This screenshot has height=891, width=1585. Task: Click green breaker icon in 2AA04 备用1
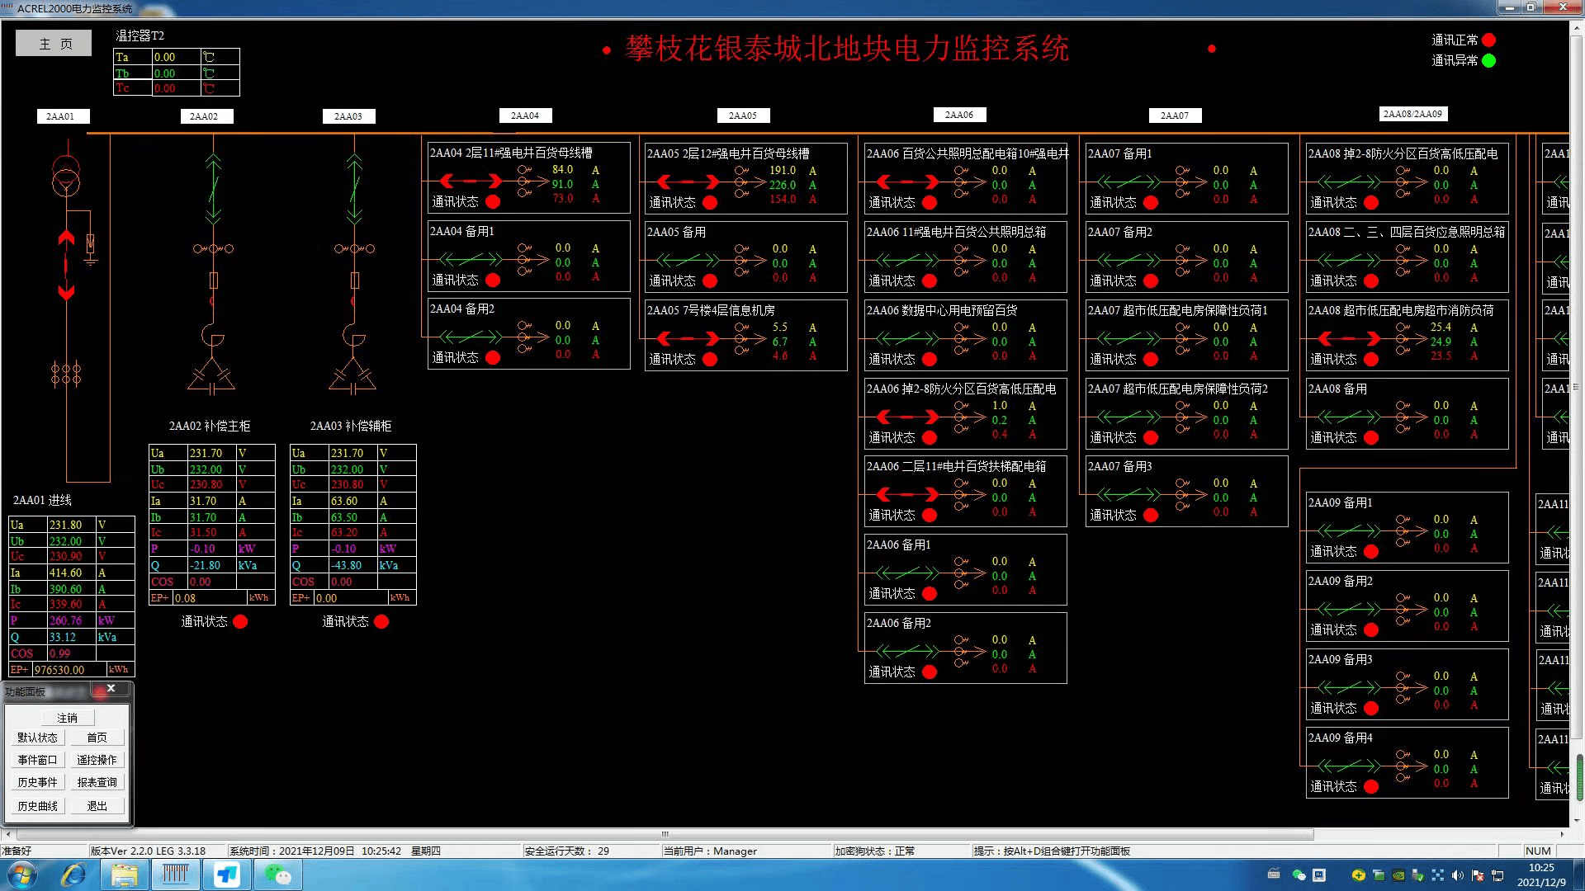(471, 259)
